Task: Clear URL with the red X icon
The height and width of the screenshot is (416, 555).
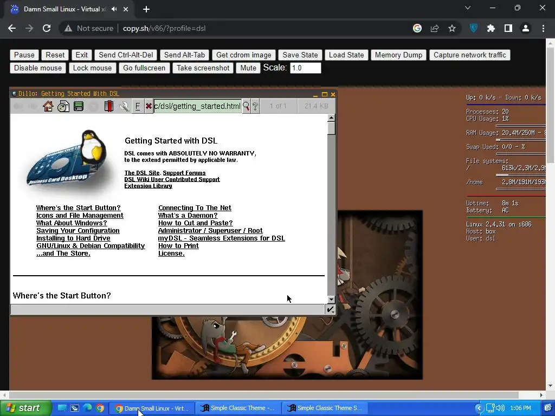Action: coord(149,106)
